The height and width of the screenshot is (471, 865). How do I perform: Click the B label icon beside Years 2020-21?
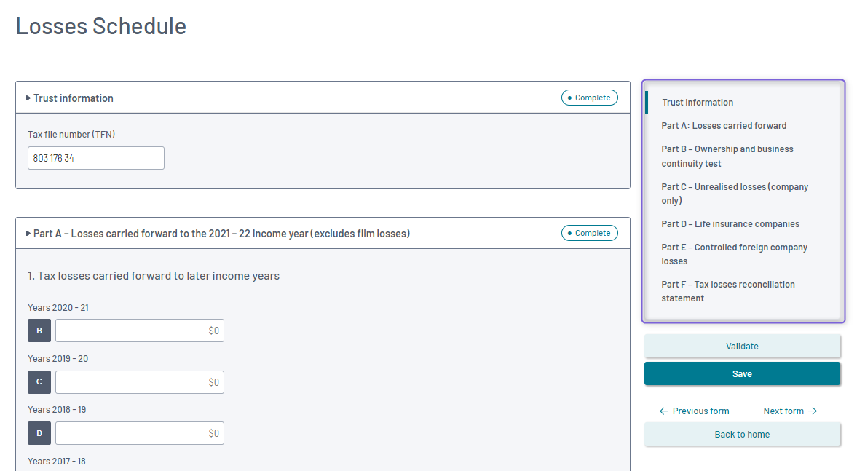[39, 331]
